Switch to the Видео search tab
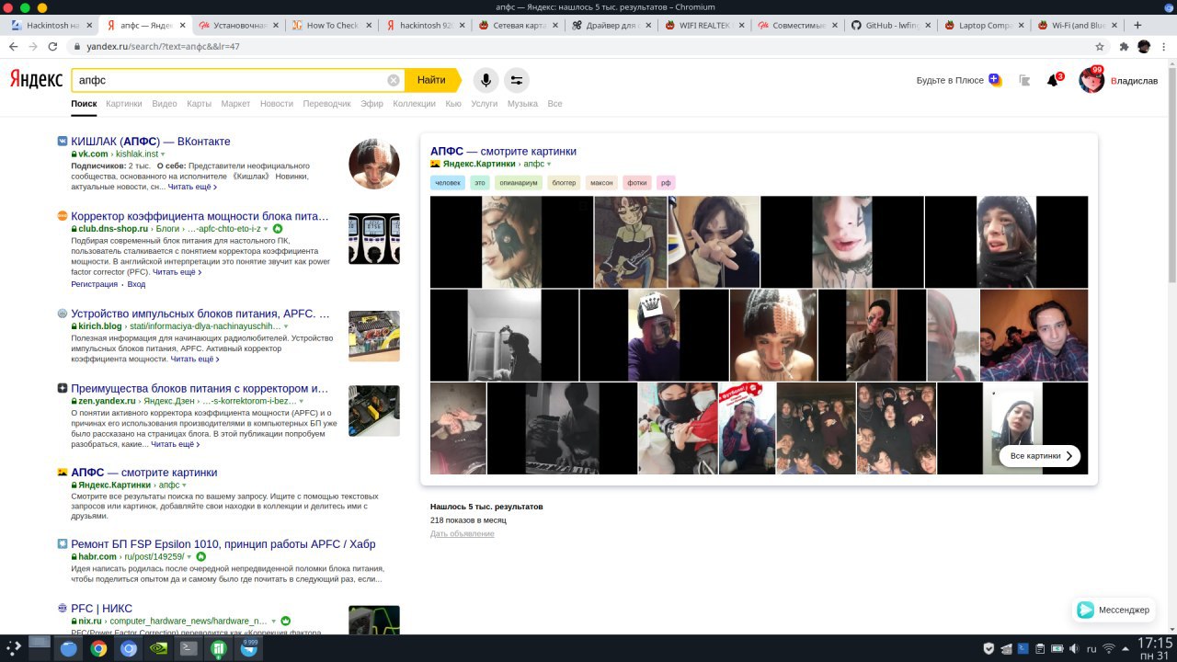The height and width of the screenshot is (662, 1177). [x=165, y=104]
